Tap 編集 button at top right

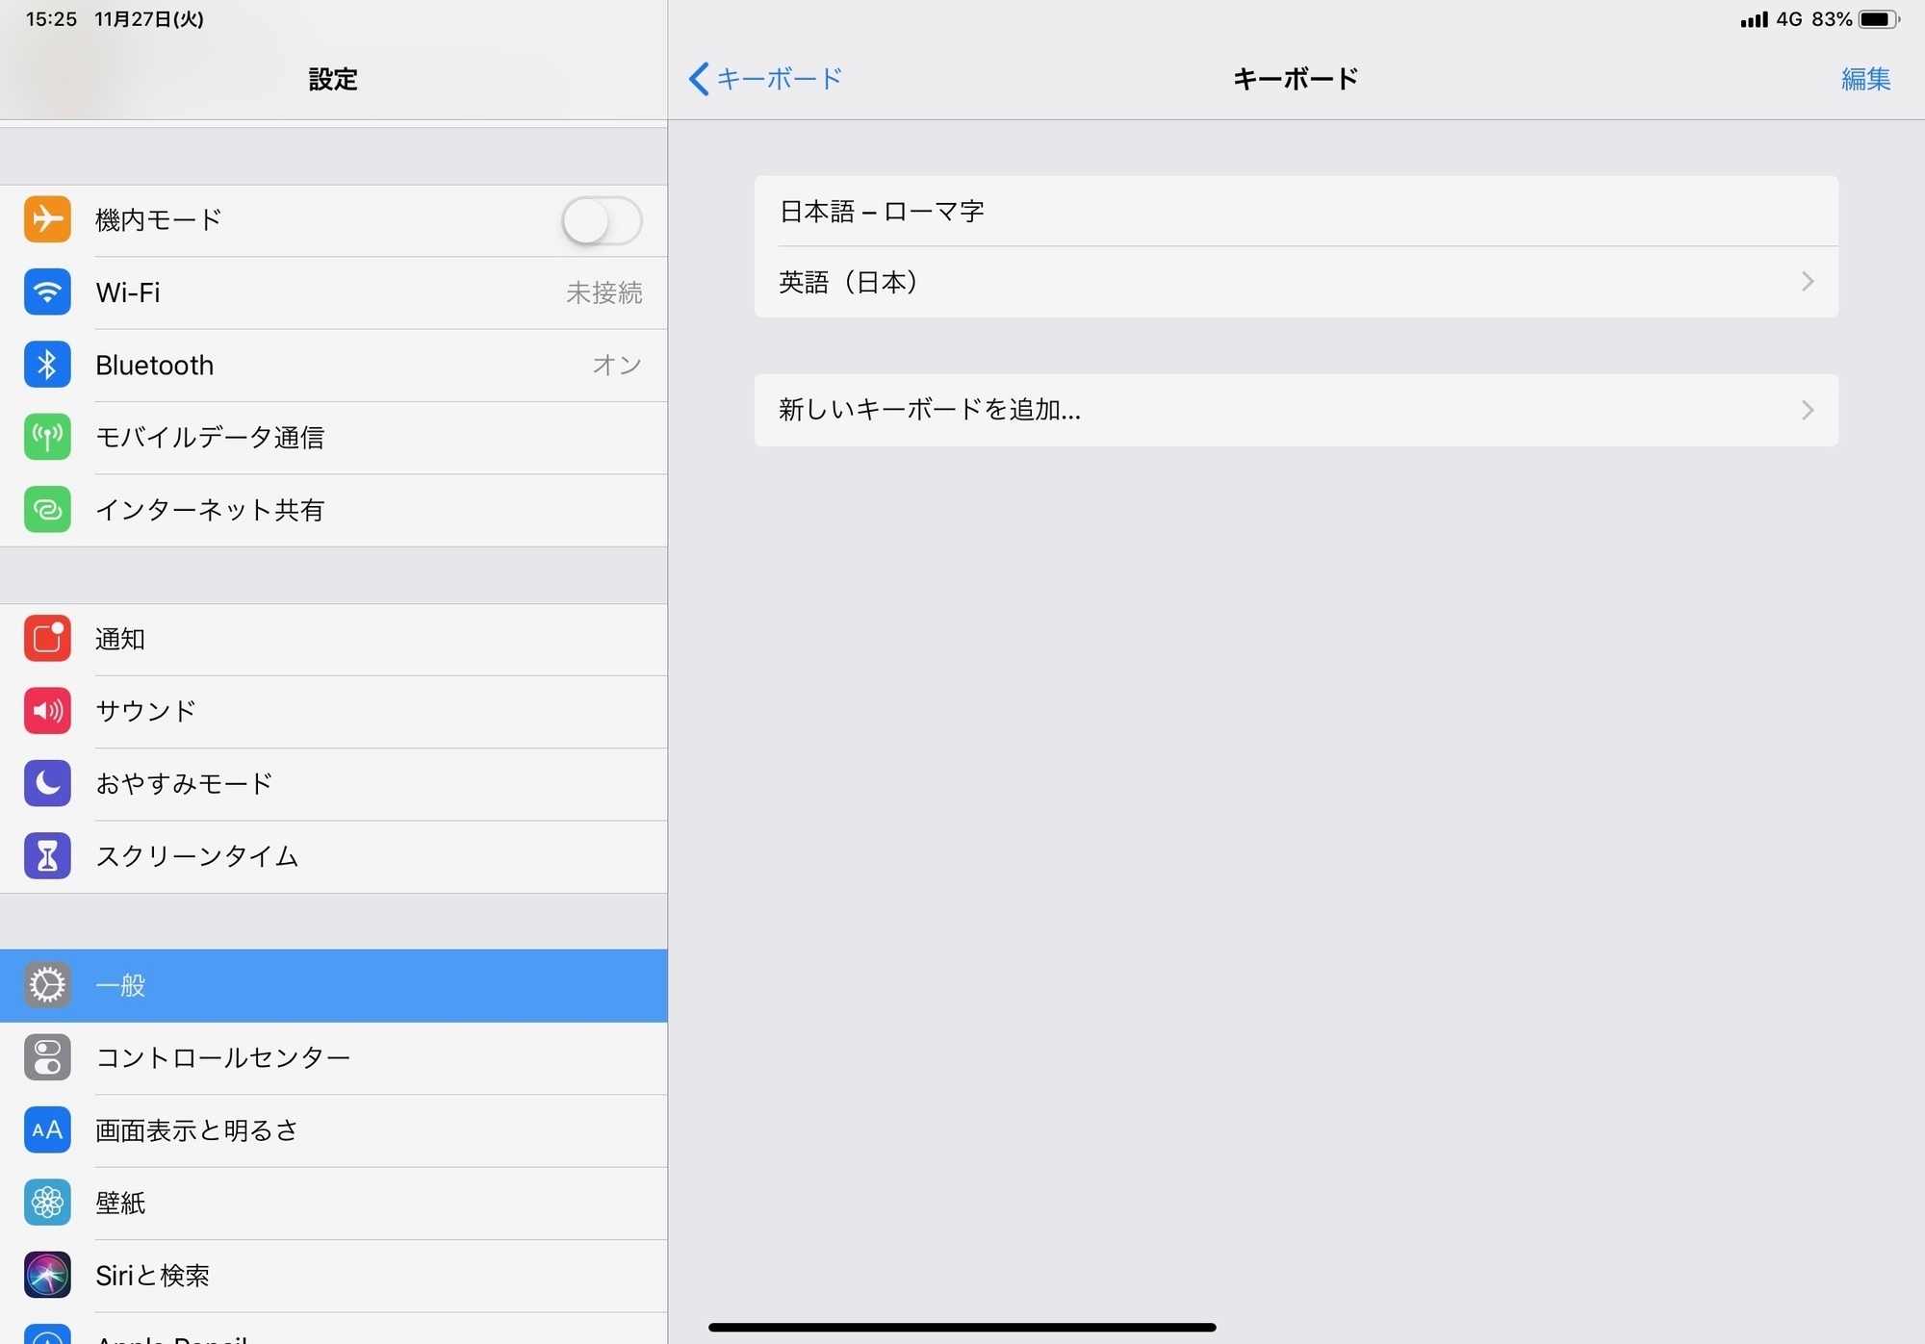[x=1865, y=79]
